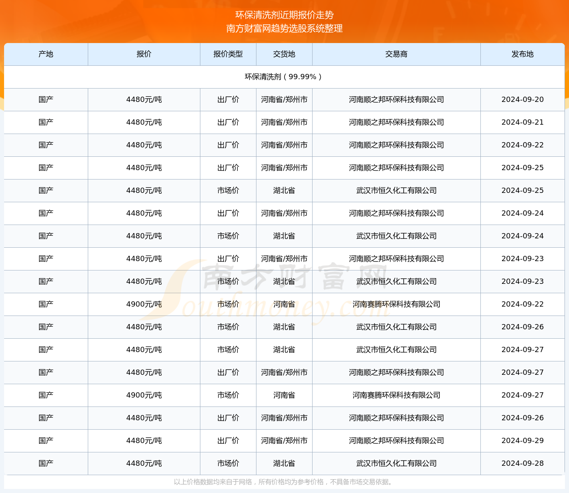This screenshot has height=493, width=569.
Task: Click the 市场价 cell in the 2024-09-28 row
Action: tap(228, 463)
